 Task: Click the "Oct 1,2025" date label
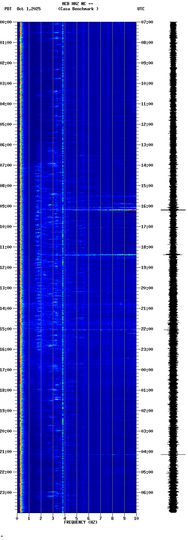pos(29,9)
